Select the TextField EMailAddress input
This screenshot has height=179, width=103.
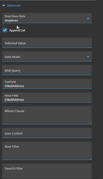tap(47, 84)
